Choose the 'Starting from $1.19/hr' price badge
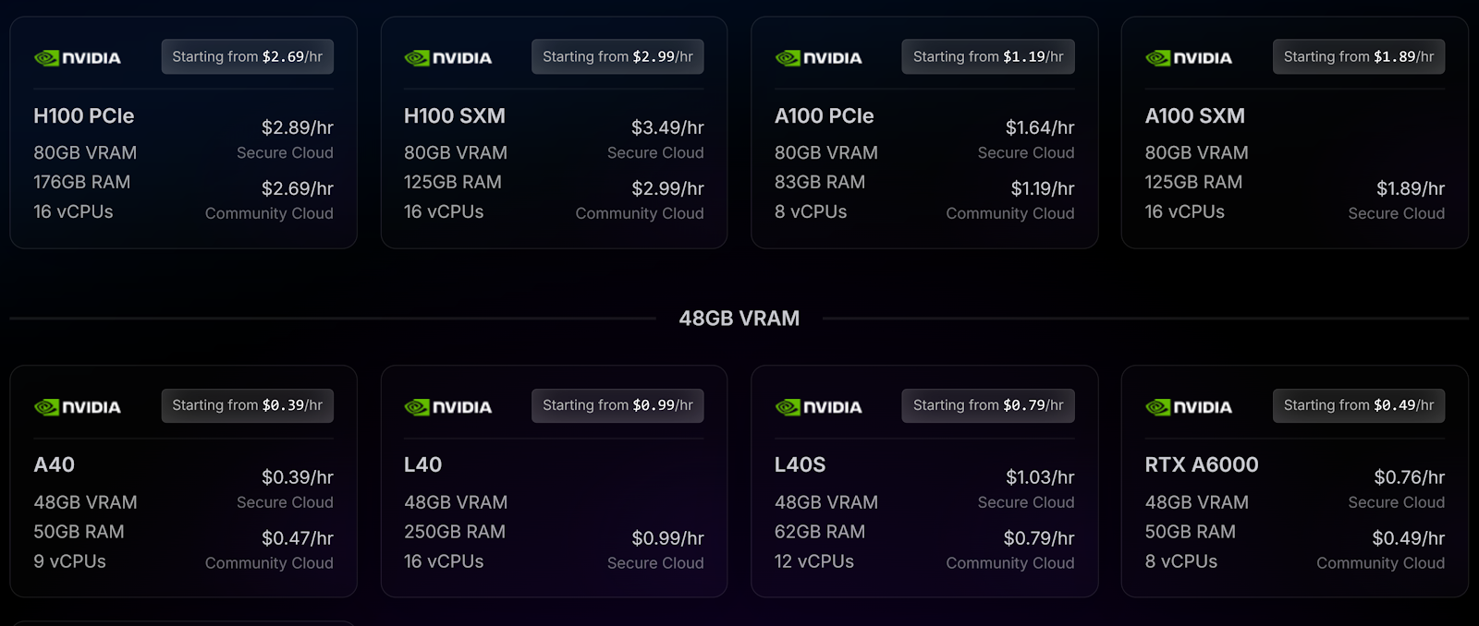This screenshot has height=626, width=1479. pyautogui.click(x=988, y=56)
